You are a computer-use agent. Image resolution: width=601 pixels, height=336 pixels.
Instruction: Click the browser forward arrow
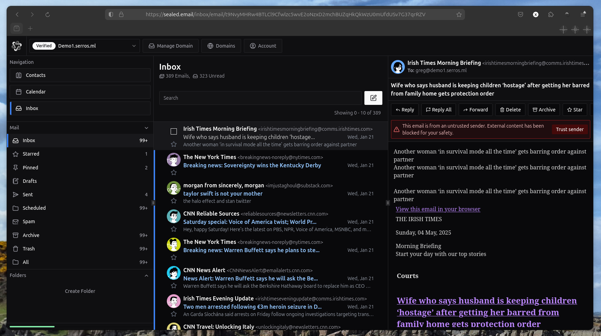(x=32, y=14)
